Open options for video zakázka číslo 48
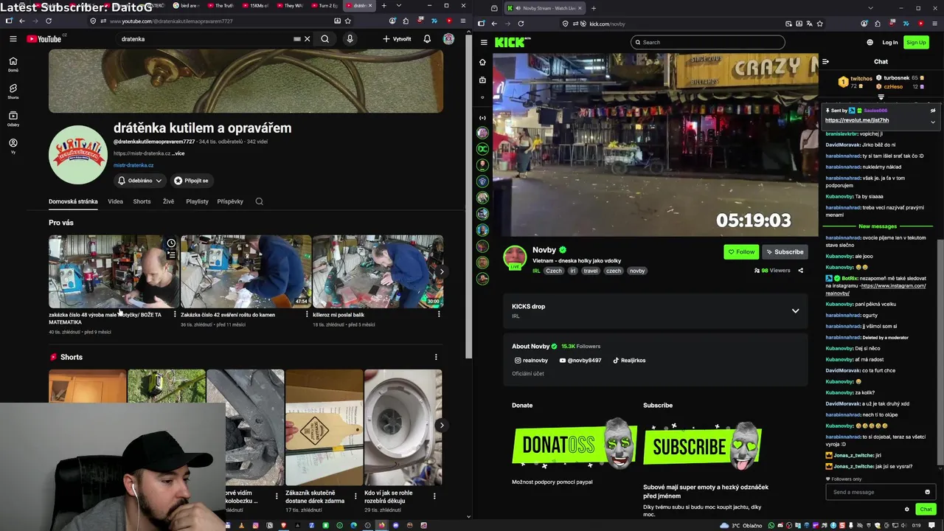This screenshot has height=531, width=944. pyautogui.click(x=175, y=315)
